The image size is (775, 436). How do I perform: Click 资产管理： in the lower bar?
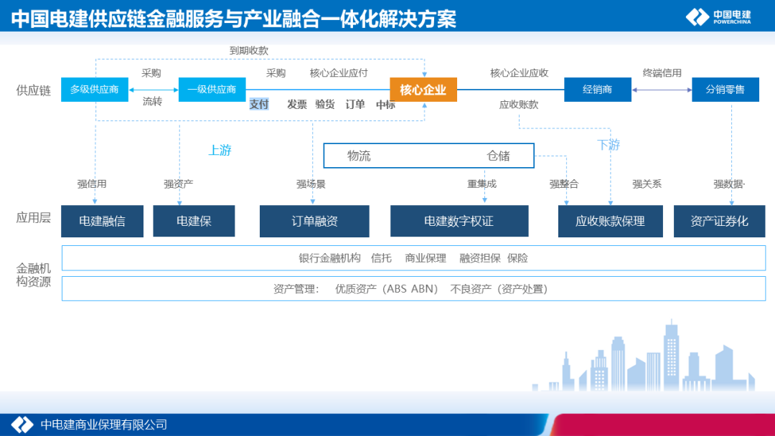pos(296,289)
